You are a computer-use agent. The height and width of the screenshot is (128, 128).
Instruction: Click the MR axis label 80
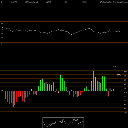tap(125, 76)
